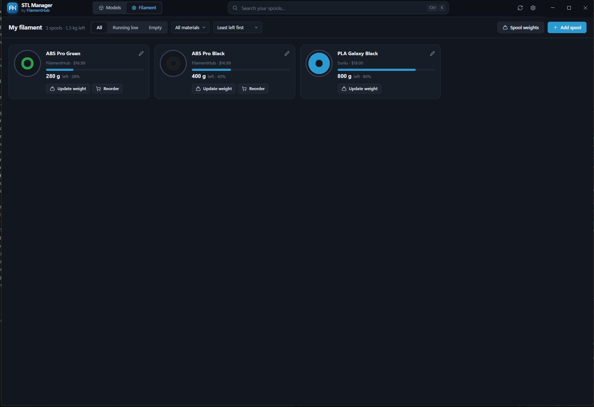Click the 400 g remaining weight value
Image resolution: width=594 pixels, height=407 pixels.
coord(199,76)
